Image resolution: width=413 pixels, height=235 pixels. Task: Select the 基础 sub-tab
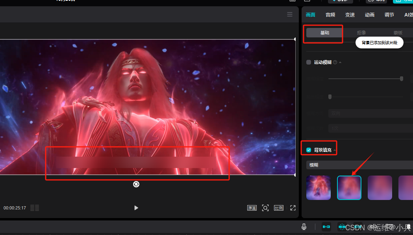(325, 33)
